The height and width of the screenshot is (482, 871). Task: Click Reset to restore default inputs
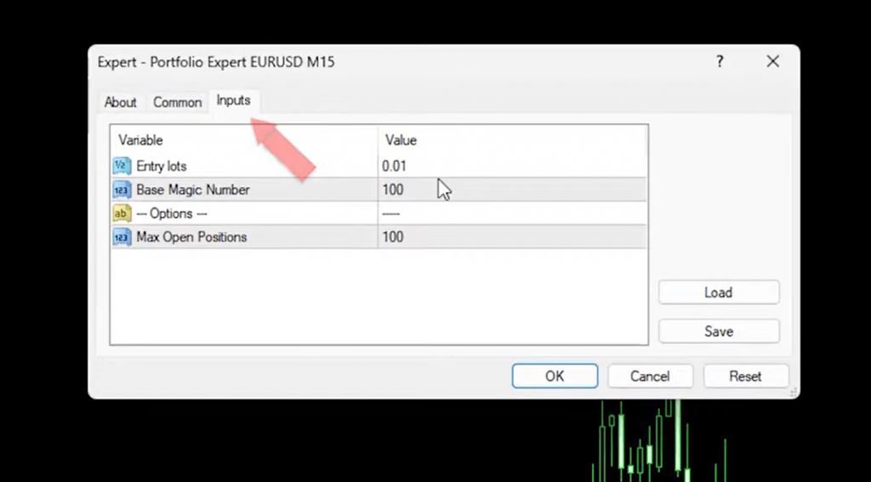(745, 376)
